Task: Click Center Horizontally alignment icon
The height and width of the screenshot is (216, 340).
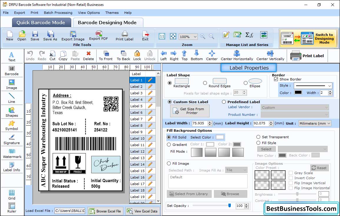Action: coord(237,56)
